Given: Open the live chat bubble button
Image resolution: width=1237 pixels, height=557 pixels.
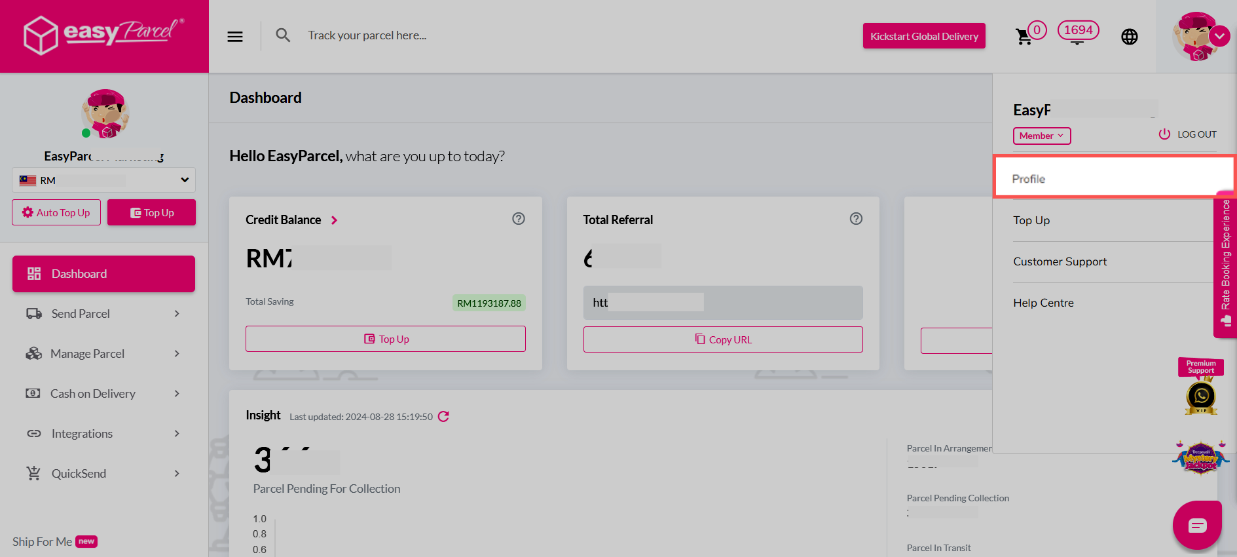Looking at the screenshot, I should [1197, 525].
